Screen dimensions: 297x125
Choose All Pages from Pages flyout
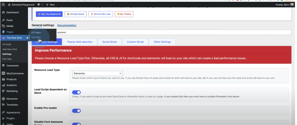36,32
